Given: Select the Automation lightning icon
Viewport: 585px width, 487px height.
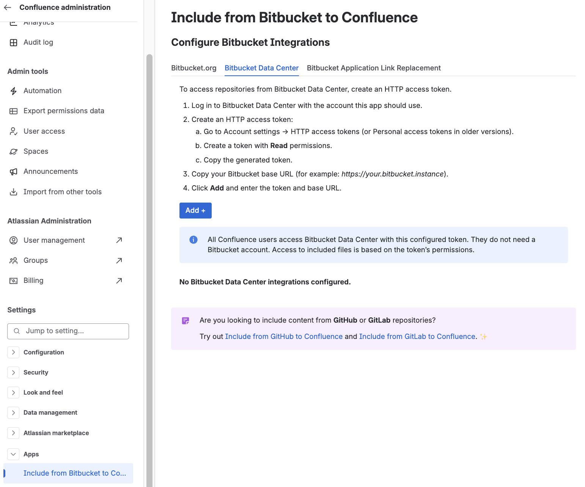Looking at the screenshot, I should (x=14, y=91).
